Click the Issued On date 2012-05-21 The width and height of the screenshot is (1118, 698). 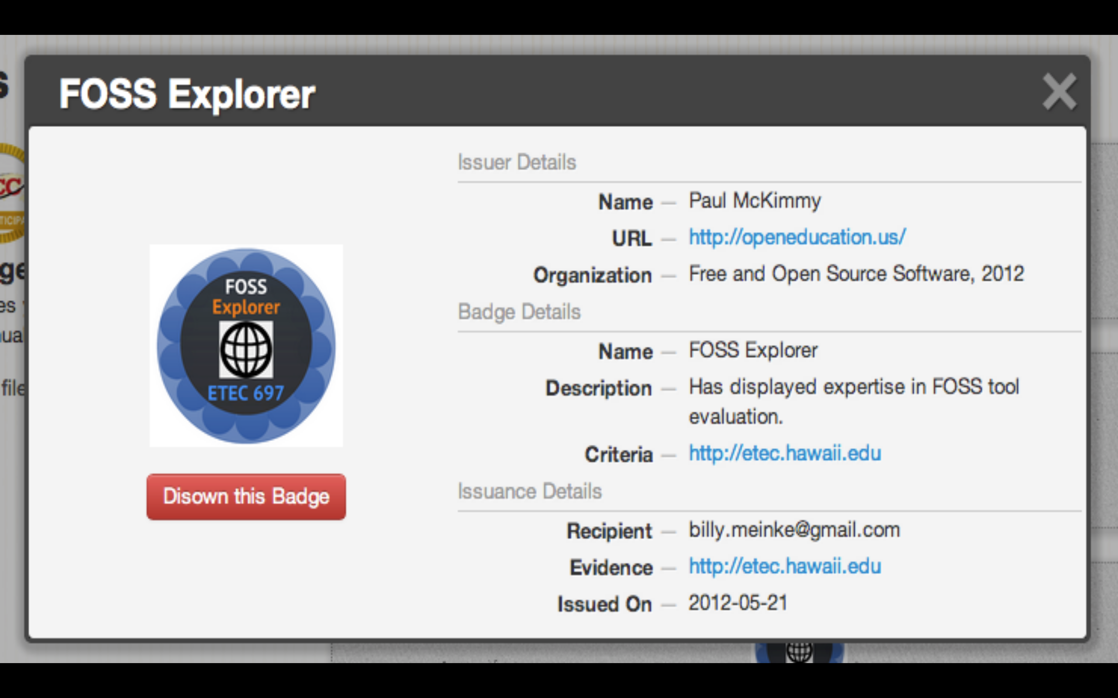coord(737,602)
